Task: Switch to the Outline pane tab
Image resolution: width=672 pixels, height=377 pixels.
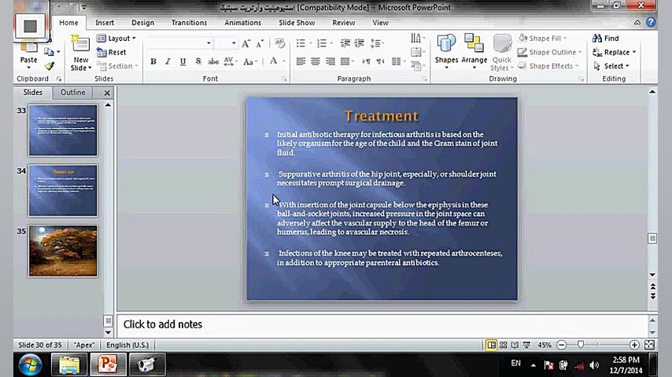Action: coord(72,93)
